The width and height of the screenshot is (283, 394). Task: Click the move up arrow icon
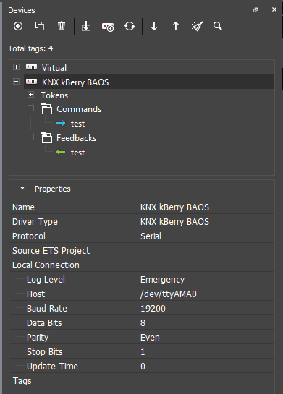point(176,26)
